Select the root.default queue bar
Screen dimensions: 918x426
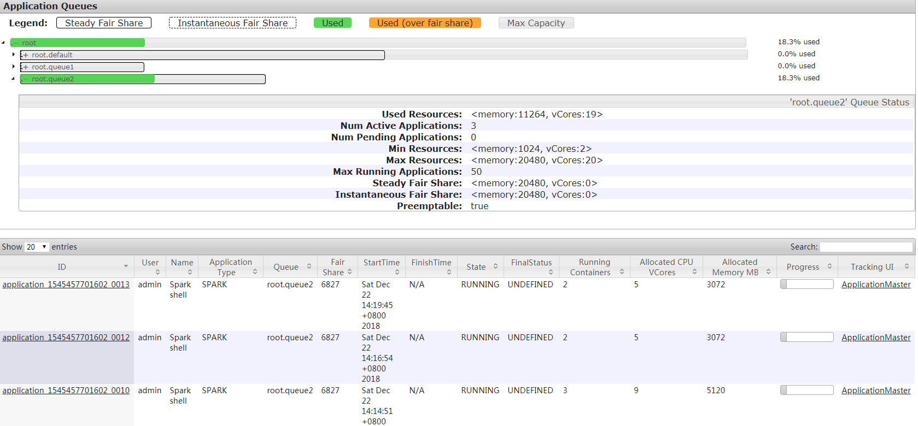pos(384,55)
